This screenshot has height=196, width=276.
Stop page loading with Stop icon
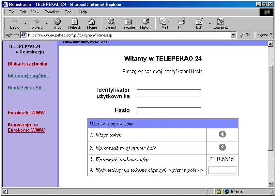(58, 24)
